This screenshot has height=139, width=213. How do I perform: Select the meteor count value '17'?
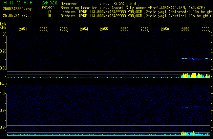click(x=49, y=12)
